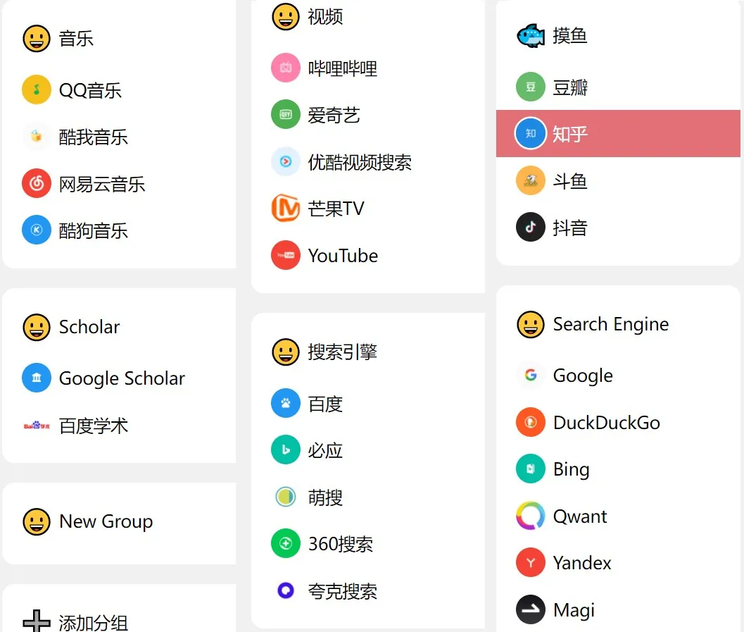Select the Yandex entry

pos(564,562)
